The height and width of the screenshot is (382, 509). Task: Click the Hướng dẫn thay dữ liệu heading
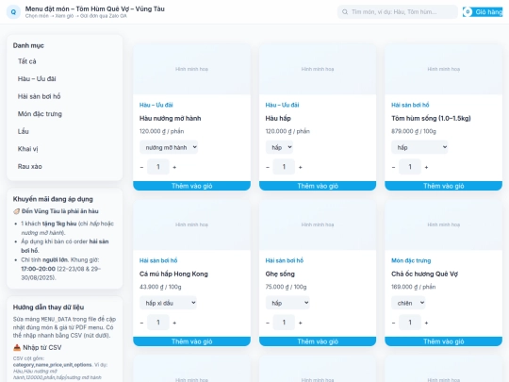point(48,307)
